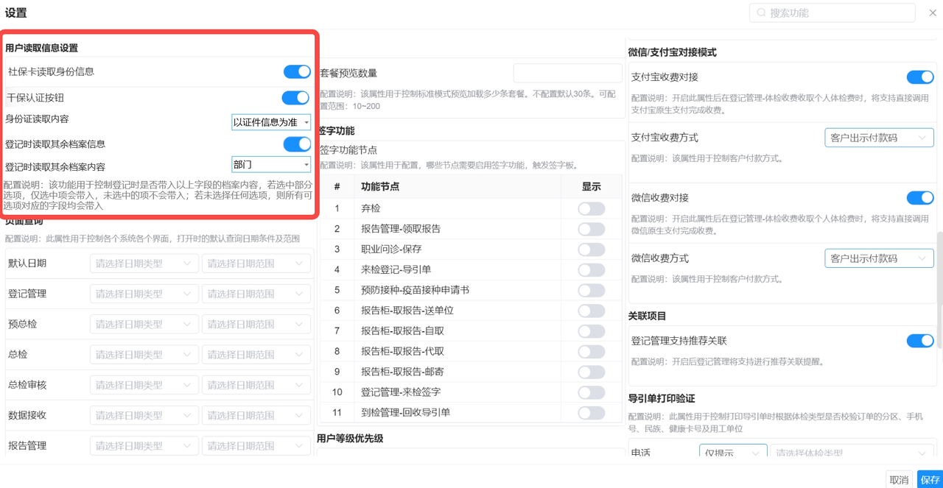
Task: Expand the 登记时读取其余档案内容 dropdown
Action: point(271,165)
